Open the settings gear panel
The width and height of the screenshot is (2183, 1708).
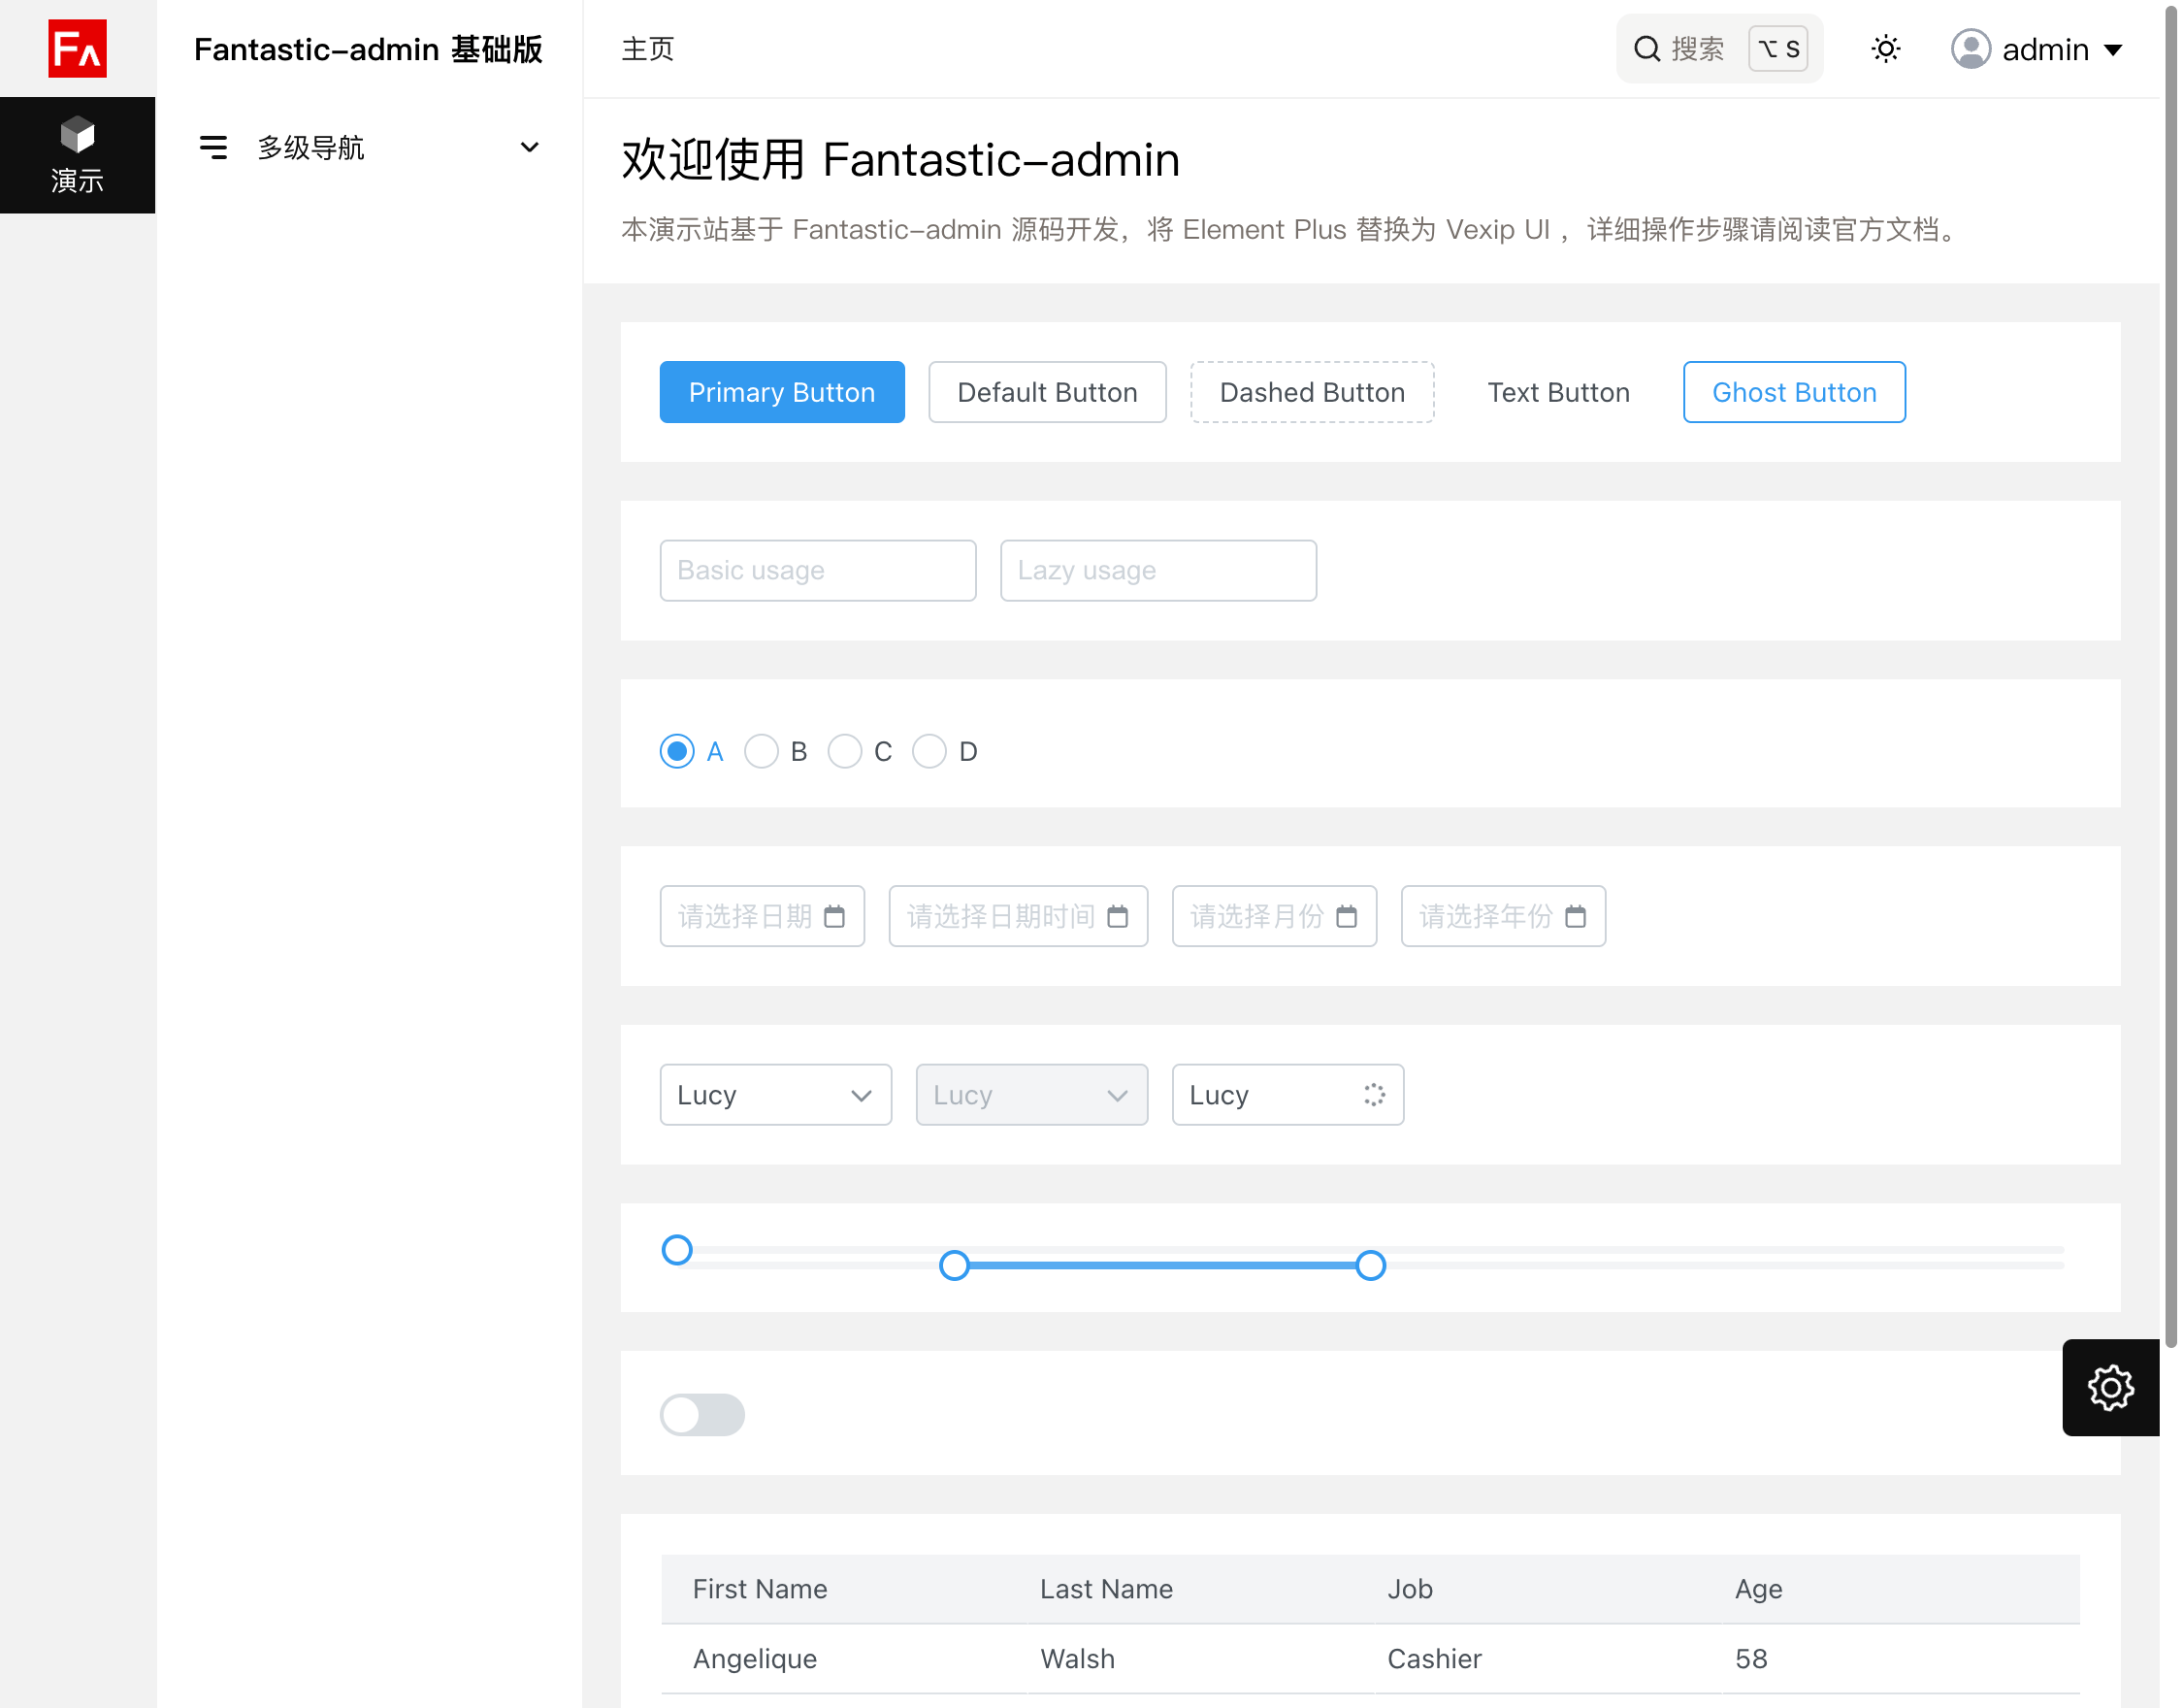point(2109,1387)
